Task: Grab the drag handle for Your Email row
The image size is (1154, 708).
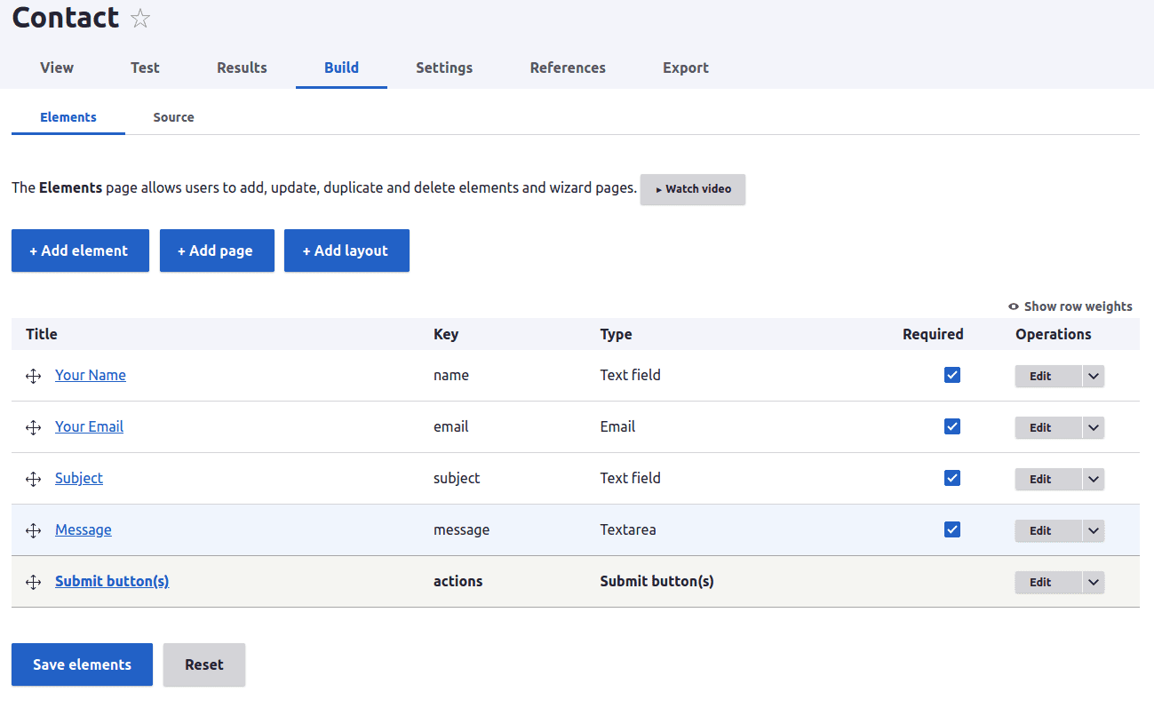Action: 34,427
